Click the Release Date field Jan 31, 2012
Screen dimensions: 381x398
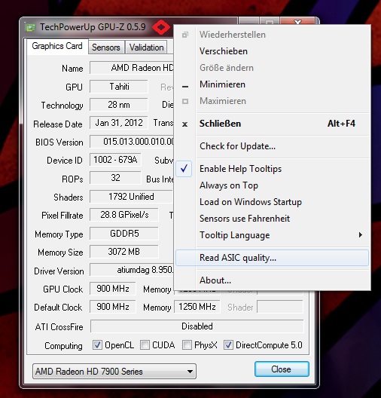click(x=119, y=123)
